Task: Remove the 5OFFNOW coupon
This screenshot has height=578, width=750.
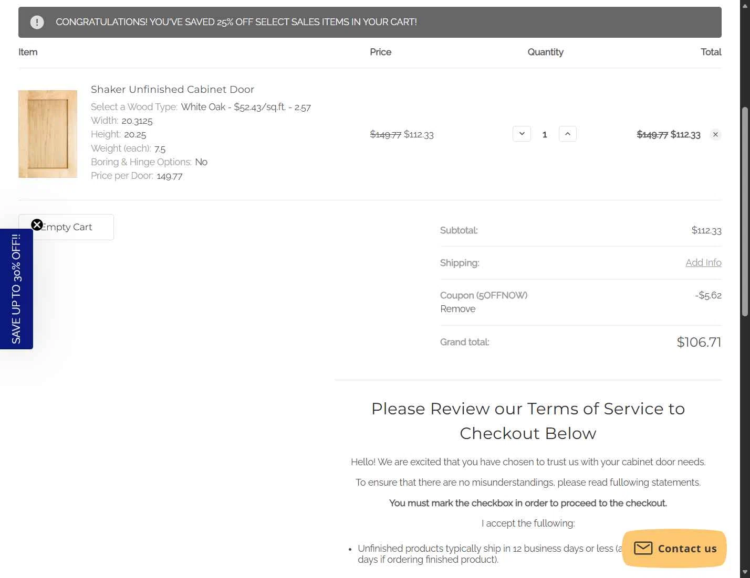Action: tap(457, 309)
